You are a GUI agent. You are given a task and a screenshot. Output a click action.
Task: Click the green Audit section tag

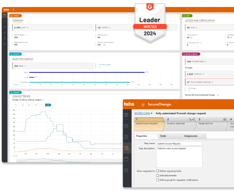[187, 16]
